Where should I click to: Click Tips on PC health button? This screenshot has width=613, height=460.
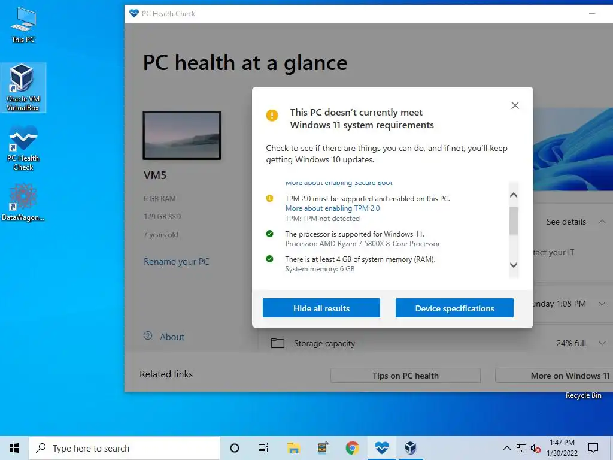(x=405, y=376)
